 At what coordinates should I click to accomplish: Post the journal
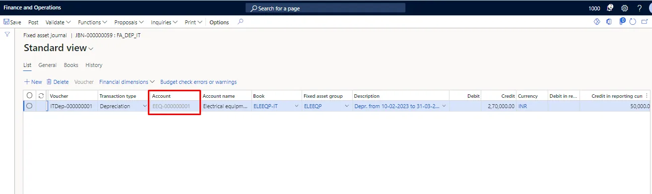[33, 22]
